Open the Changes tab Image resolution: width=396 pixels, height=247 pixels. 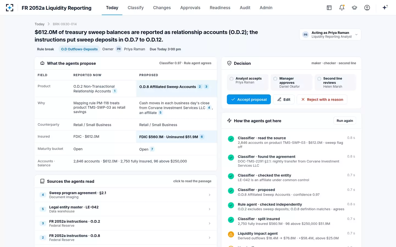pos(162,8)
